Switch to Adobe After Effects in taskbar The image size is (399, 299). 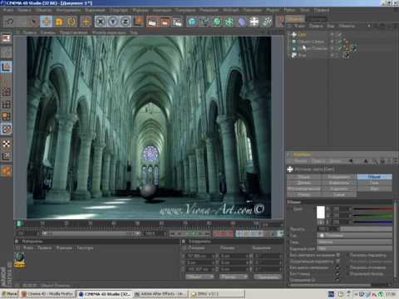(x=161, y=294)
